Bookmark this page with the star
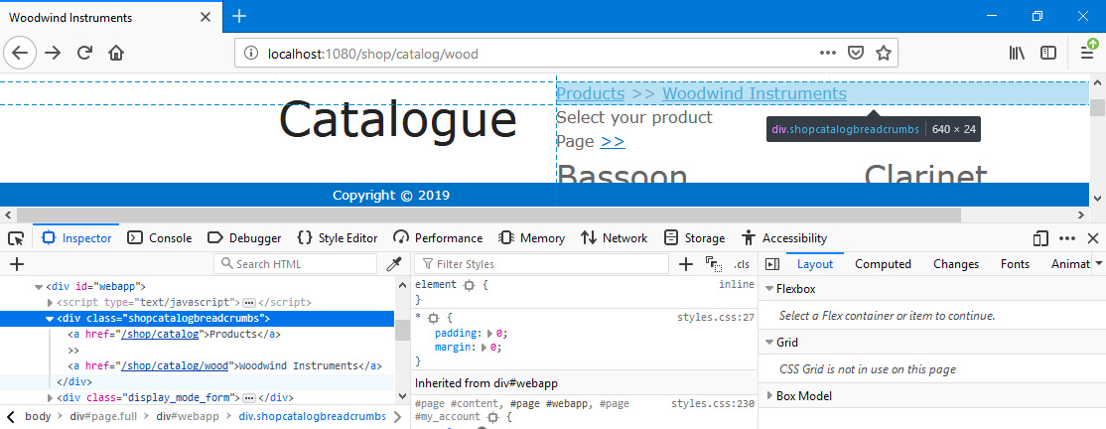 [883, 53]
